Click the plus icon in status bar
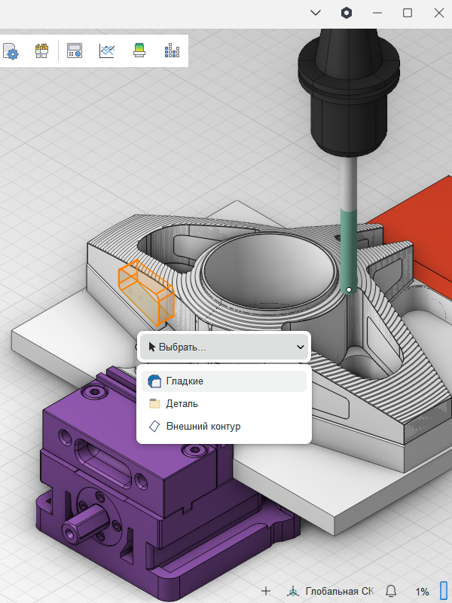452x603 pixels. click(x=265, y=591)
